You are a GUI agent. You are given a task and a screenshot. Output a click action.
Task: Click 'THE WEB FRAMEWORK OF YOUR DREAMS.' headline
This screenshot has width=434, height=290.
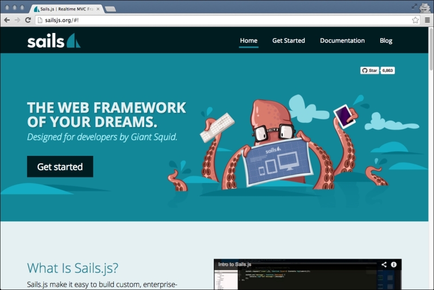click(x=106, y=115)
